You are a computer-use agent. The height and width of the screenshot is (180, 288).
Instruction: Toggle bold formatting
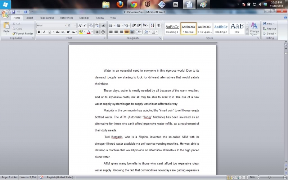(39, 32)
